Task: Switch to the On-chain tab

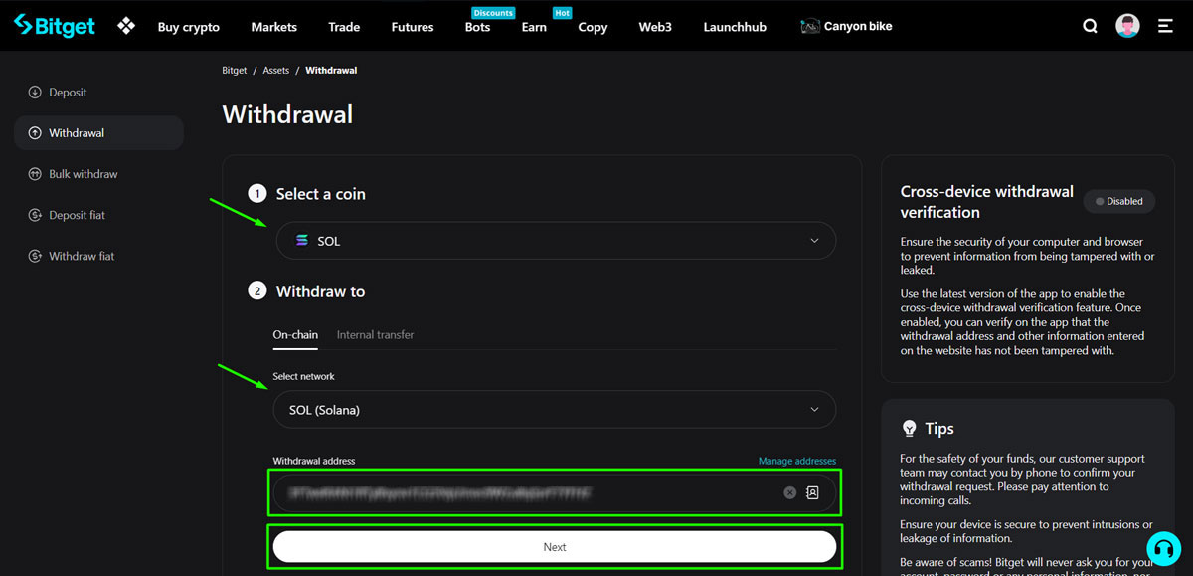Action: [295, 335]
